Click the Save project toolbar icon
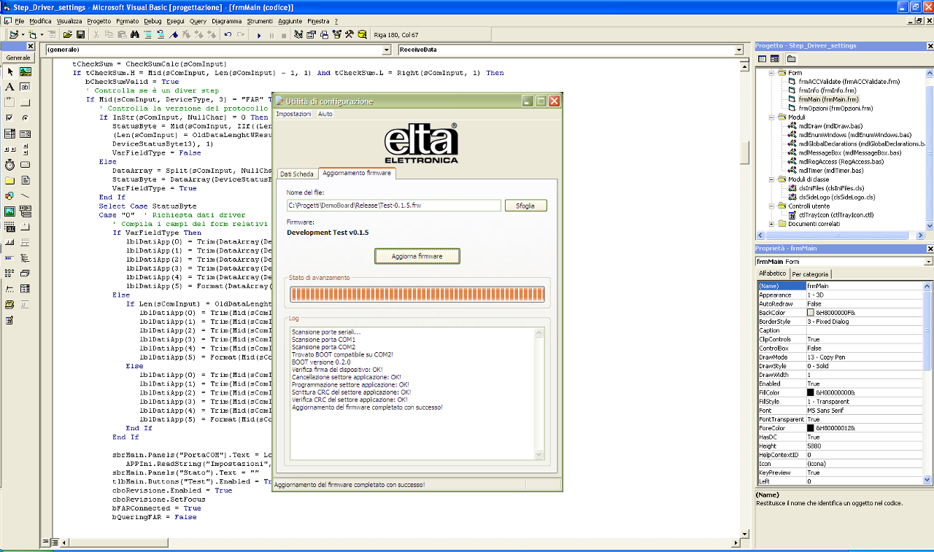The height and width of the screenshot is (552, 934). pyautogui.click(x=80, y=34)
